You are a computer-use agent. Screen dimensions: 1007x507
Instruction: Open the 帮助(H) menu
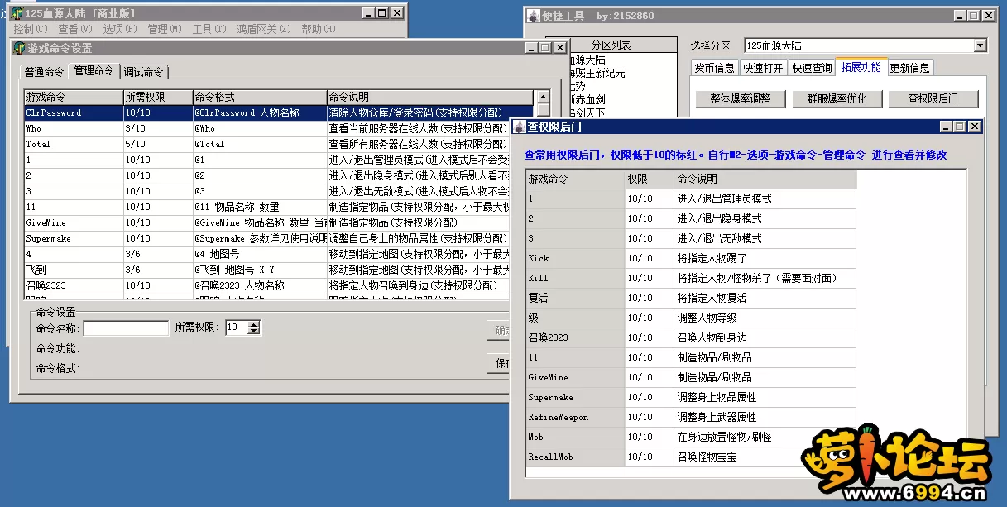(x=319, y=29)
